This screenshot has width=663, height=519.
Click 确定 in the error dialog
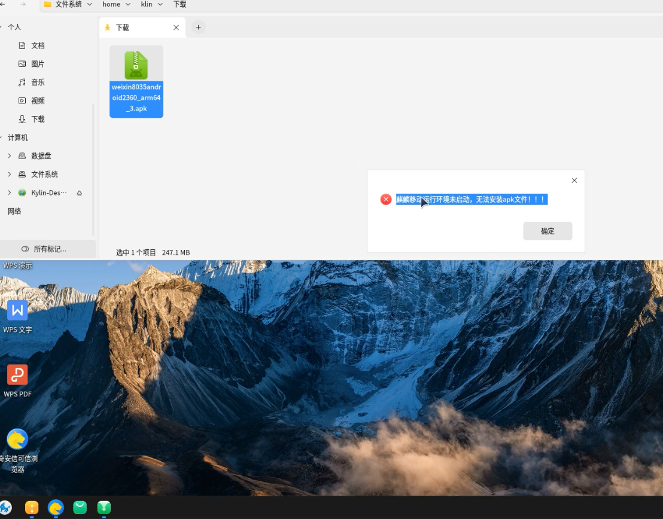[x=548, y=231]
